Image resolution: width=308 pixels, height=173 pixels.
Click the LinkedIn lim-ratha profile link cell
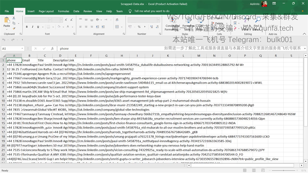tap(101, 69)
